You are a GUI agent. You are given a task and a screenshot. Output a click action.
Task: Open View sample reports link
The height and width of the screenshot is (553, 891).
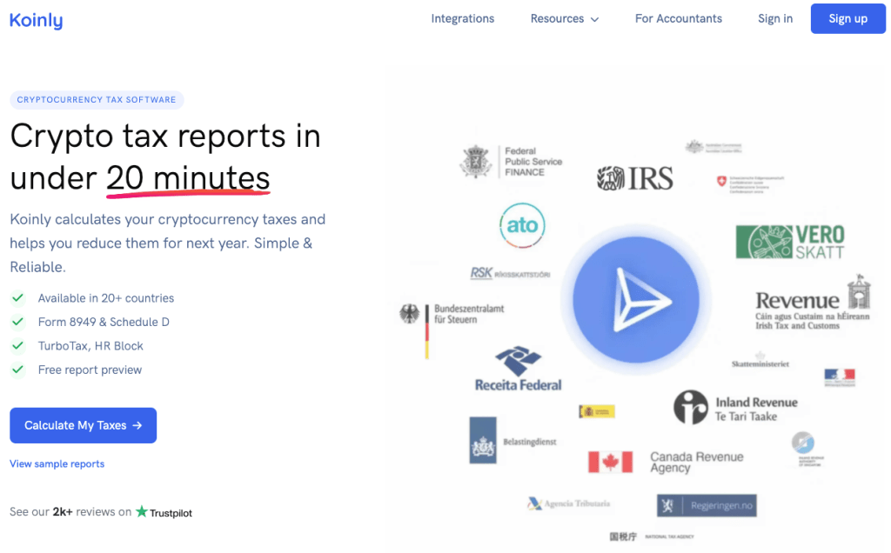pos(57,463)
